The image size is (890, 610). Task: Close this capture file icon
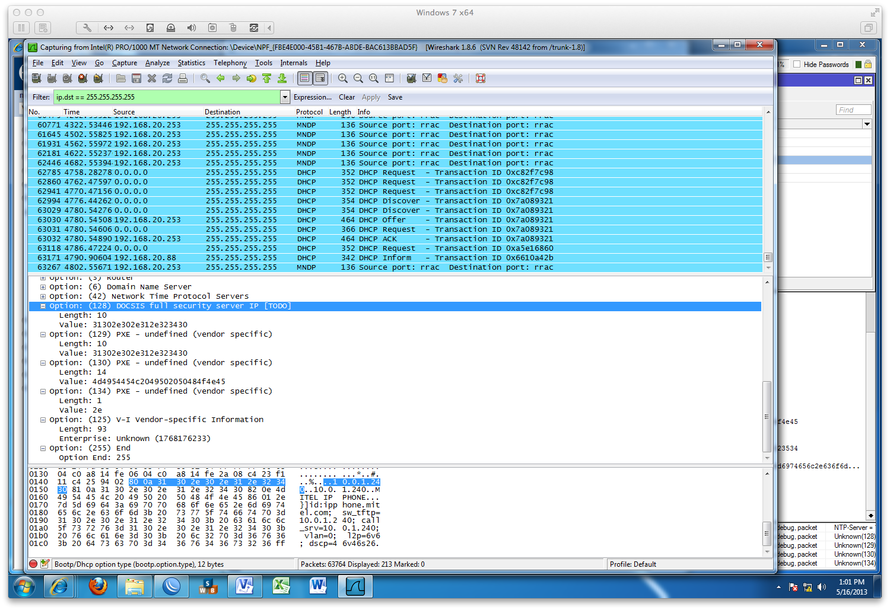coord(151,78)
